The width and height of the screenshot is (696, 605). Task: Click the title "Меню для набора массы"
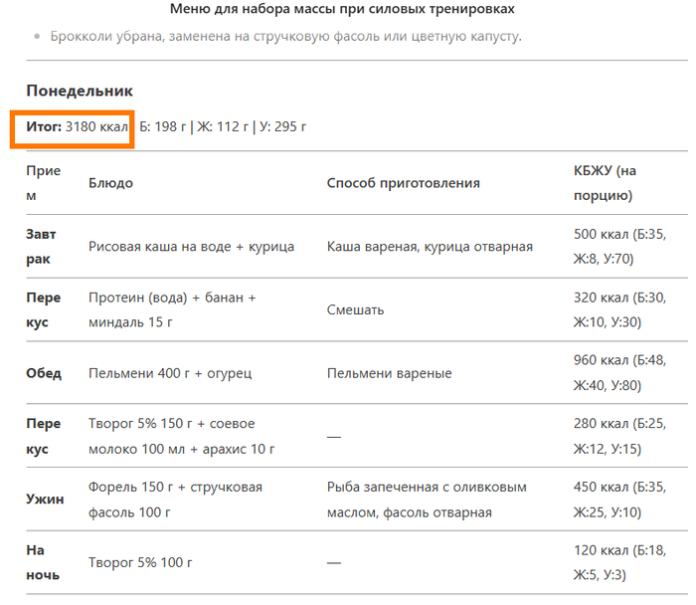[x=342, y=9]
